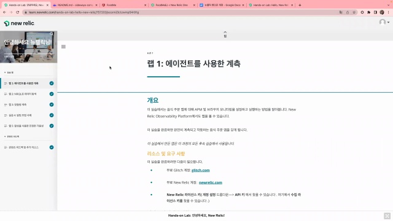This screenshot has height=221, width=393.
Task: Open a new browser tab
Action: (x=300, y=5)
